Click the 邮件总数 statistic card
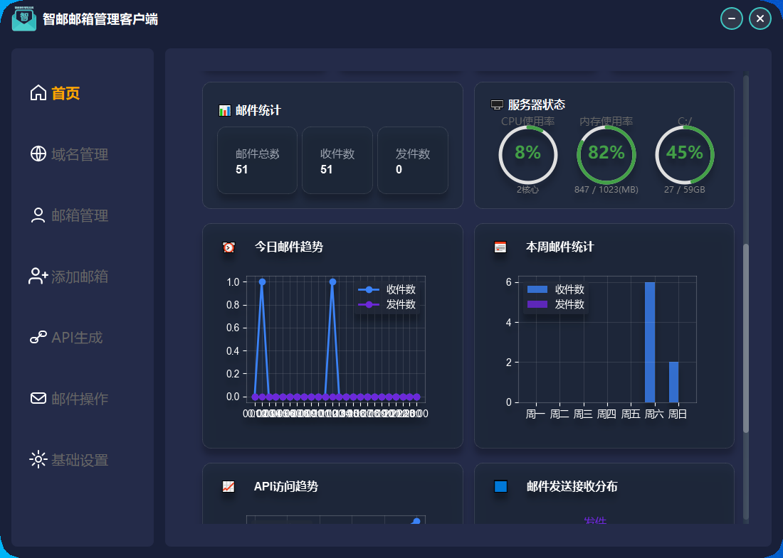Image resolution: width=783 pixels, height=558 pixels. [257, 161]
